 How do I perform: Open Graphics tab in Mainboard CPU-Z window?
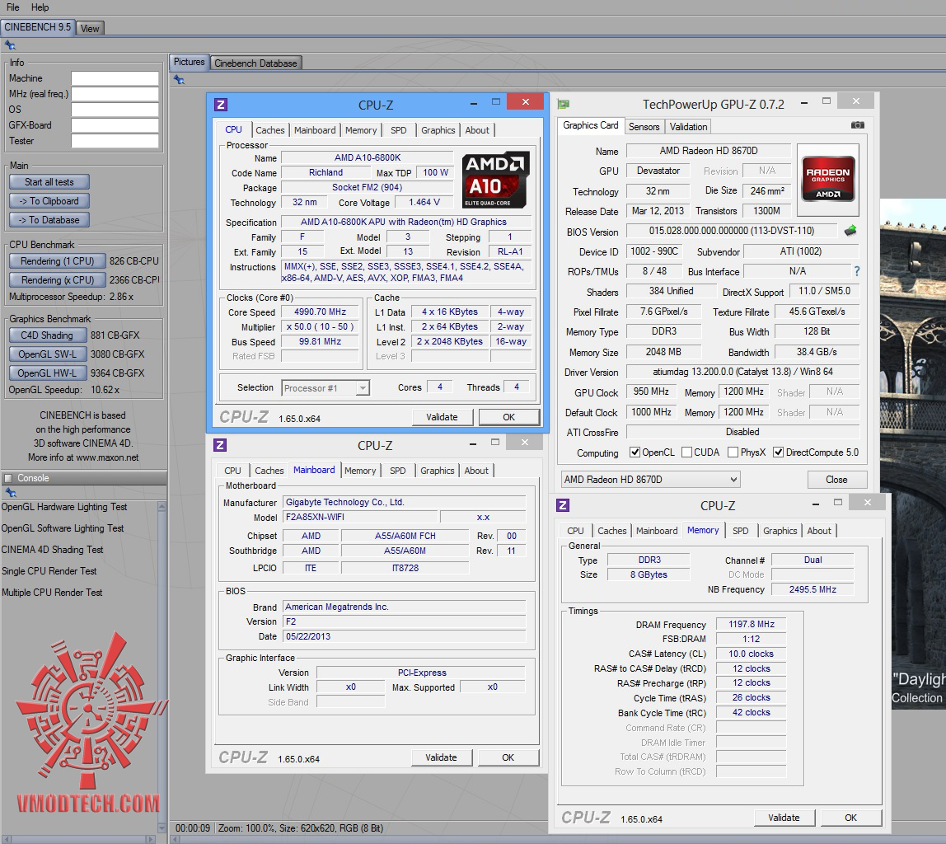pos(438,471)
